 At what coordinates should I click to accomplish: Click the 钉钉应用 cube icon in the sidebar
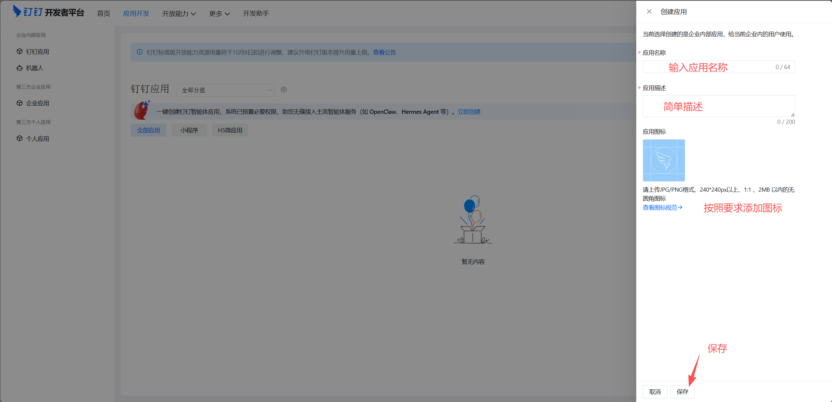coord(20,52)
